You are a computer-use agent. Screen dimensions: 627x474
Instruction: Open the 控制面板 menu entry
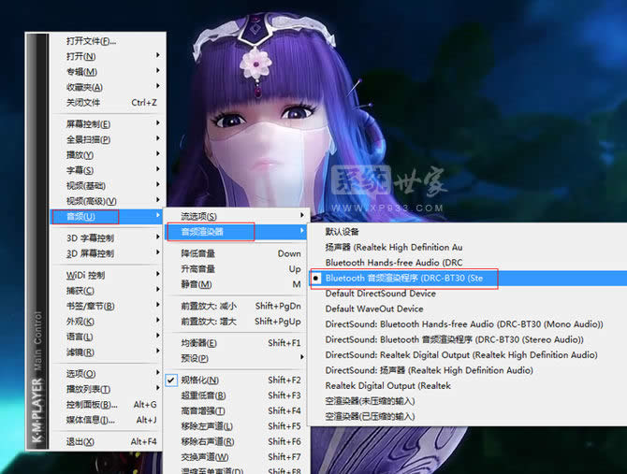(92, 405)
